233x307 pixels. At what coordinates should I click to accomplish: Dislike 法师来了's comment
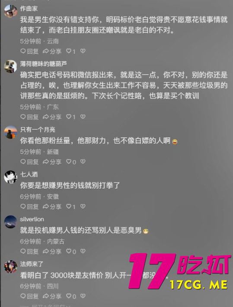(83, 296)
